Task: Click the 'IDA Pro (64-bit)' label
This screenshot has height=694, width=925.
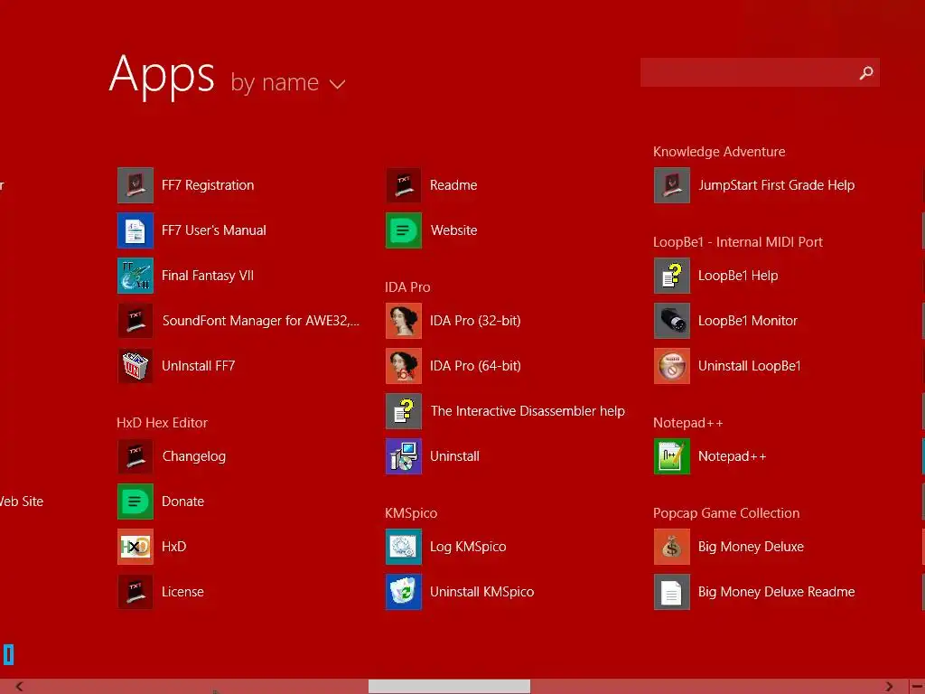Action: point(475,366)
